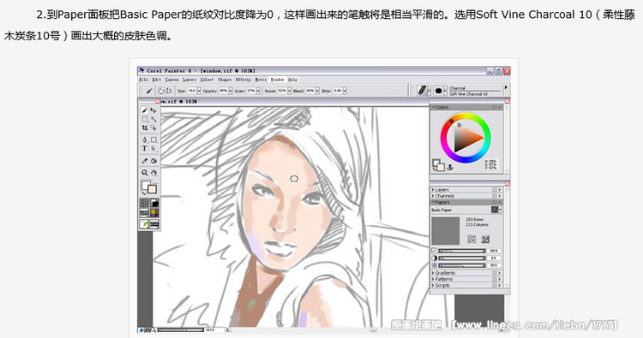Adjust the paper scale slider

[x=462, y=251]
